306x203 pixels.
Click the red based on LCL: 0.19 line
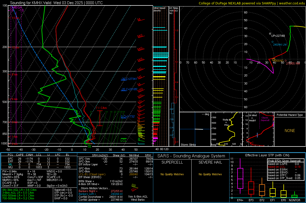coord(284,167)
